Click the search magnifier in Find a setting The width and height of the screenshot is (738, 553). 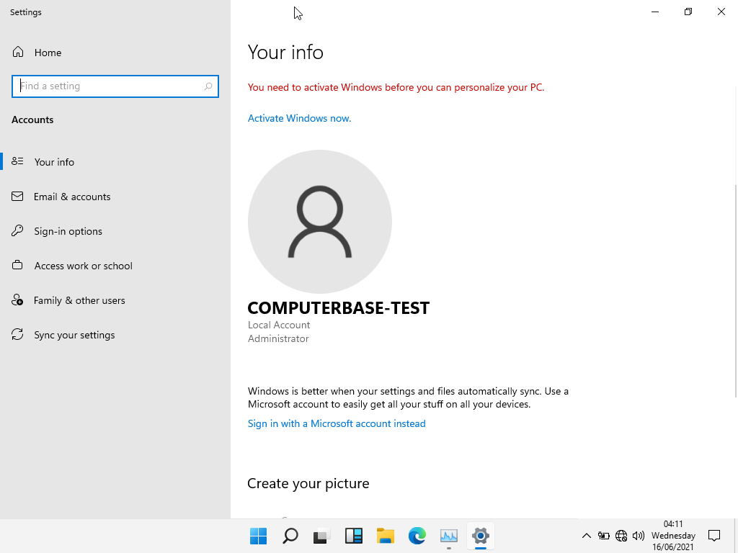coord(208,86)
